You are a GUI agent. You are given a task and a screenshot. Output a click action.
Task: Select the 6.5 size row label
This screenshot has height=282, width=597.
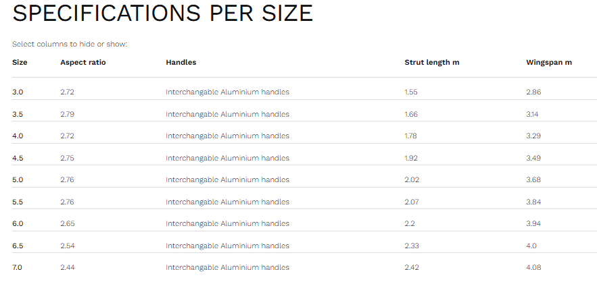pyautogui.click(x=18, y=246)
